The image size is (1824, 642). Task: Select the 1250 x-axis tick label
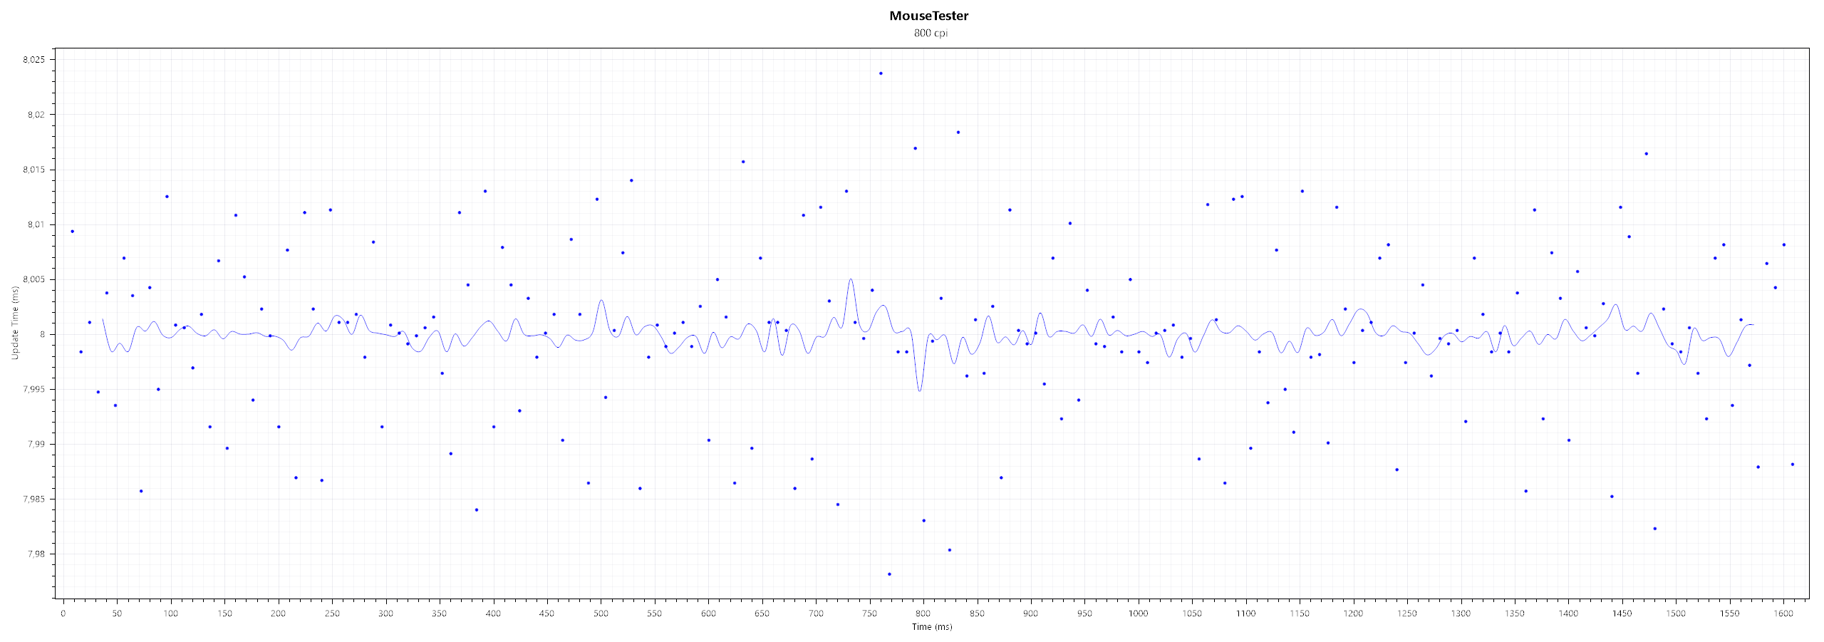click(1407, 613)
